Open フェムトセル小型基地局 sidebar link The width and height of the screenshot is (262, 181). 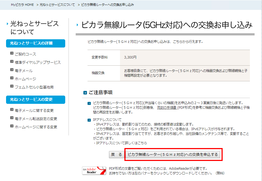(x=34, y=87)
